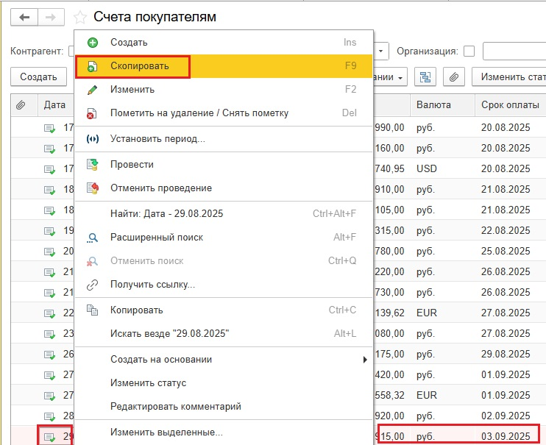This screenshot has width=546, height=445.
Task: Choose 'Создать' in the context menu
Action: 224,43
